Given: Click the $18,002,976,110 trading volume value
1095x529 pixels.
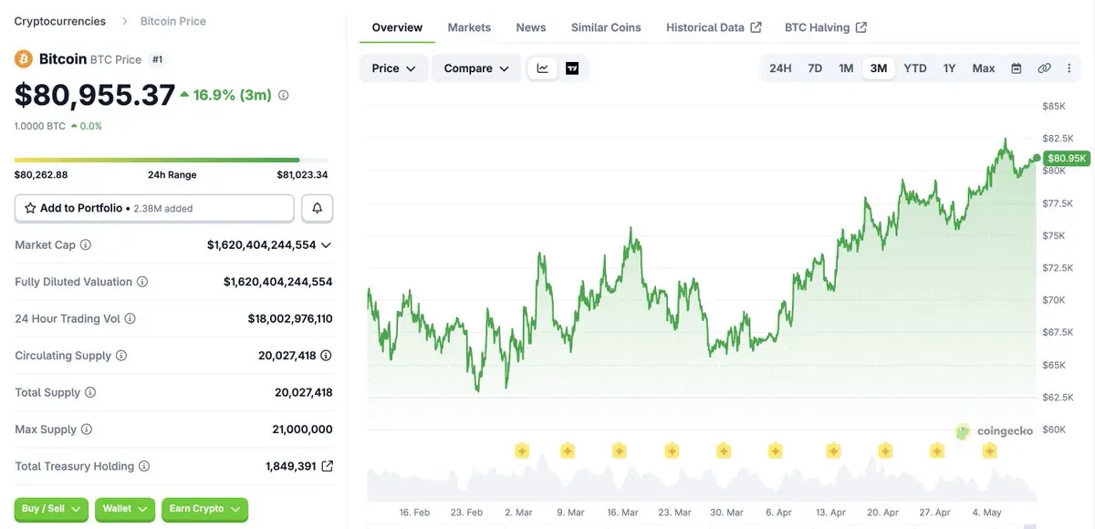Looking at the screenshot, I should click(290, 318).
